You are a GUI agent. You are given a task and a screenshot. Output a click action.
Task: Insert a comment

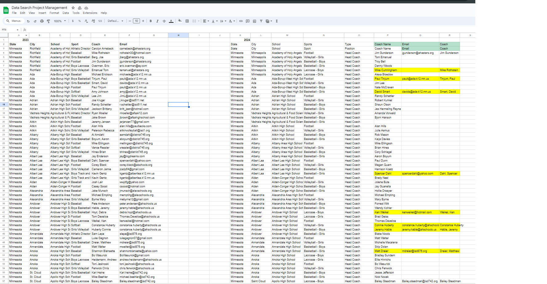tap(248, 21)
